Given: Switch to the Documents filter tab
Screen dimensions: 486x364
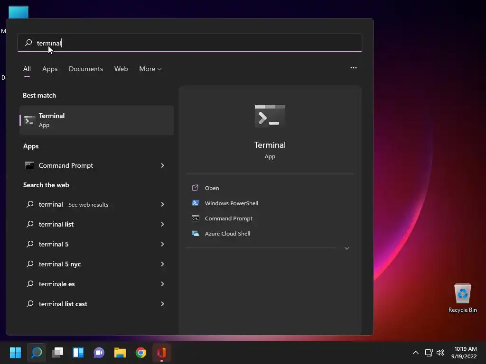Looking at the screenshot, I should coord(86,69).
